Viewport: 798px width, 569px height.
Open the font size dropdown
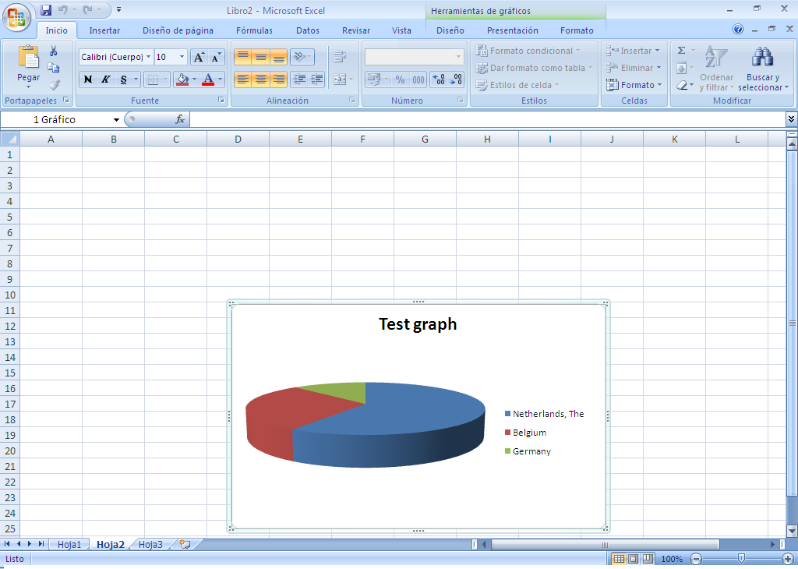pos(182,57)
